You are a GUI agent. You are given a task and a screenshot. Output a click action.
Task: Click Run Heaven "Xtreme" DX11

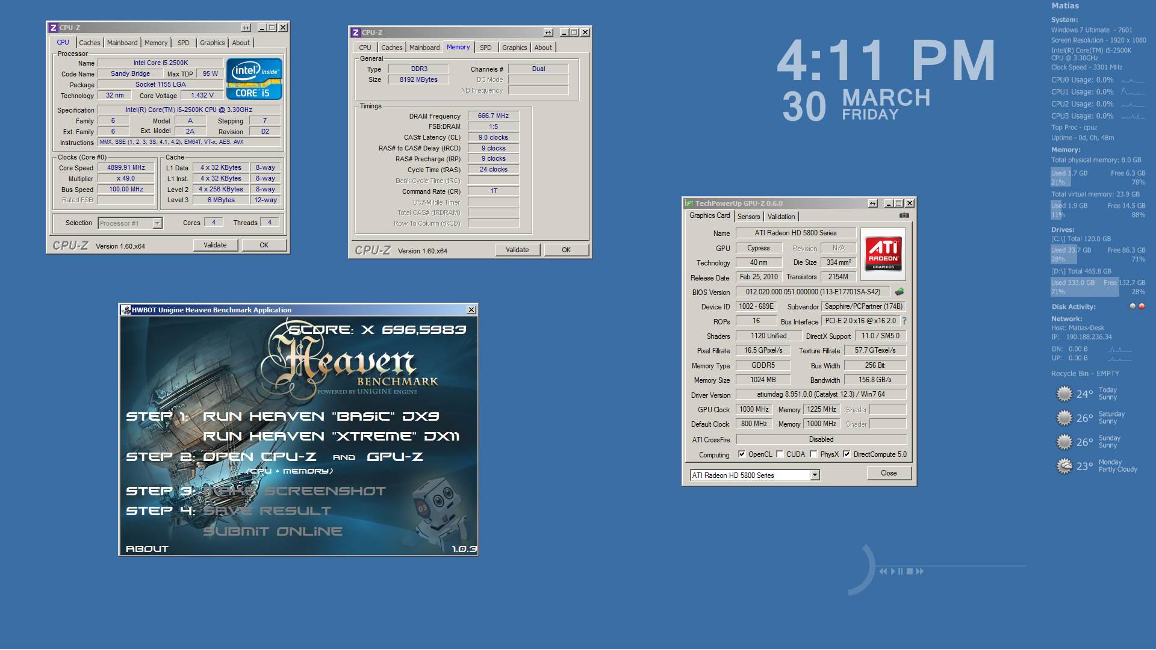(331, 436)
